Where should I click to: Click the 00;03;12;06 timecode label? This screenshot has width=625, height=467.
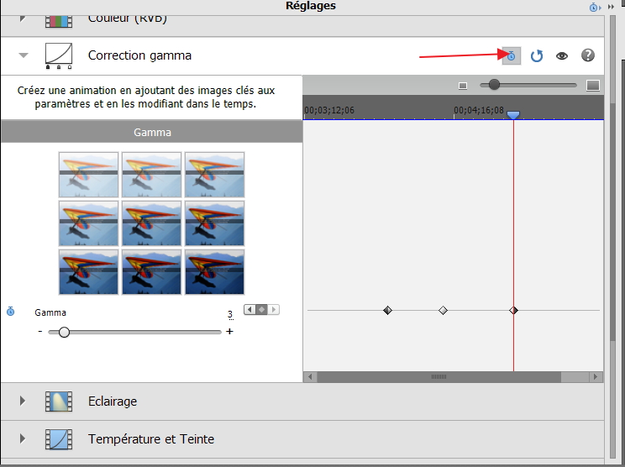pyautogui.click(x=329, y=110)
